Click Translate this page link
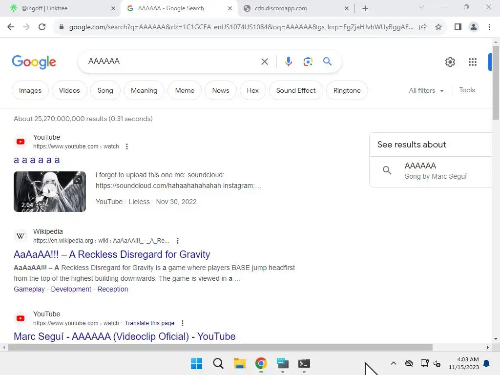The height and width of the screenshot is (375, 500). (149, 323)
